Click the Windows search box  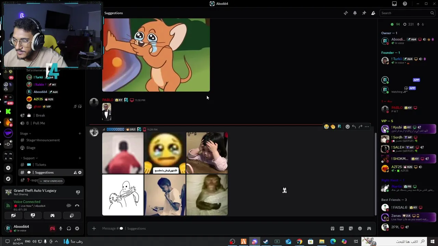click(394, 242)
